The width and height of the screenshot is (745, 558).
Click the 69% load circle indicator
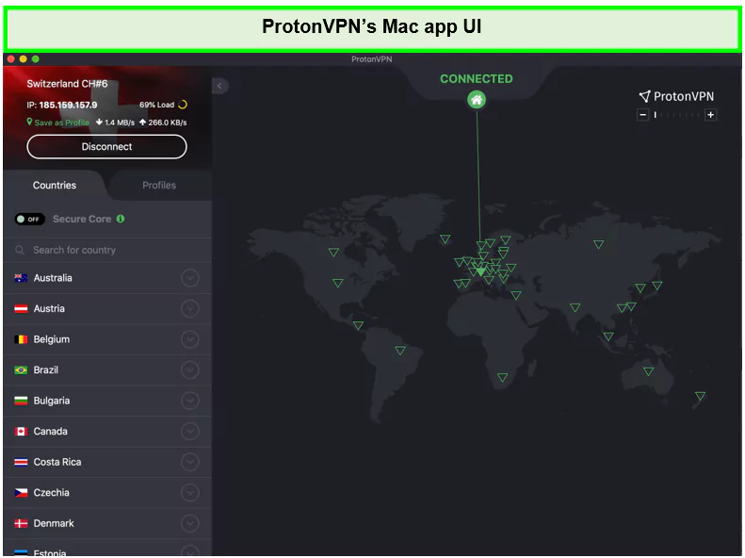183,105
